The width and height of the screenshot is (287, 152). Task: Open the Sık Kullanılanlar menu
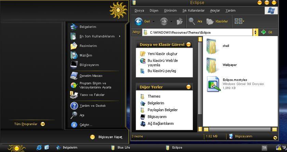(193, 11)
